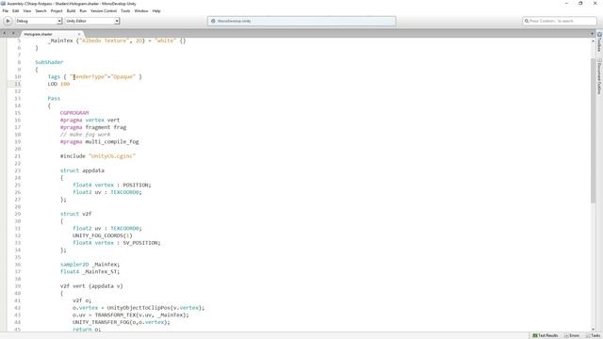Viewport: 603px width, 339px height.
Task: Open the Edit menu
Action: point(15,10)
